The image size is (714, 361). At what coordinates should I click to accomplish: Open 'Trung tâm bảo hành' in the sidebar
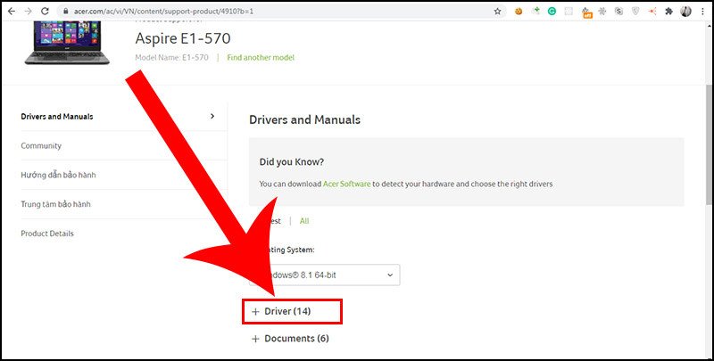click(x=55, y=204)
